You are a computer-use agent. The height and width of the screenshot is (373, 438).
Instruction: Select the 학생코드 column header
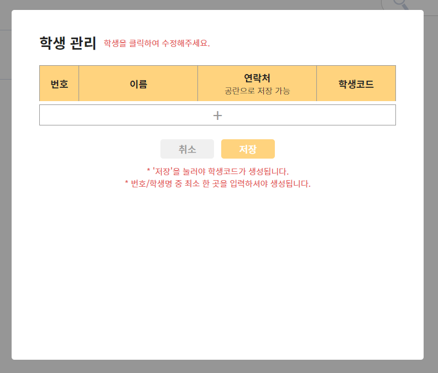coord(356,83)
